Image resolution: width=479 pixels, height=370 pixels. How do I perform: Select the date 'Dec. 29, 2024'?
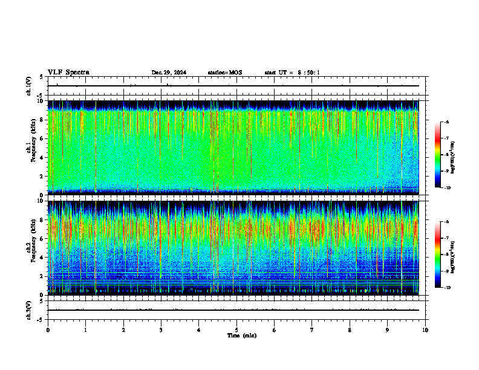click(169, 73)
